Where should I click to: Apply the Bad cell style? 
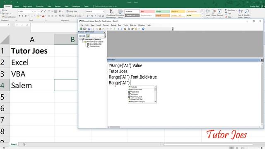coord(147,12)
